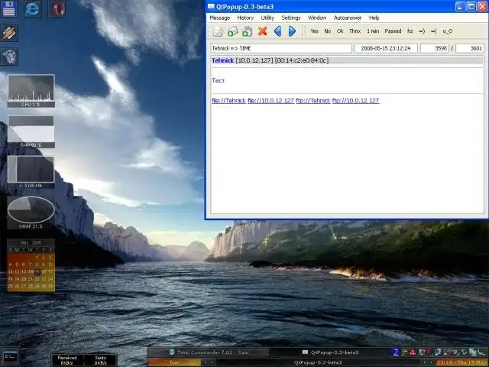Go to previous message with left arrow

[x=277, y=31]
